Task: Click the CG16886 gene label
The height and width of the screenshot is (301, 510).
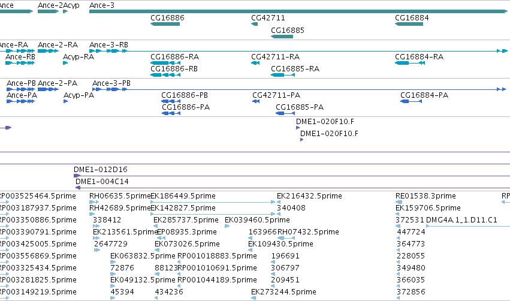Action: click(x=167, y=18)
